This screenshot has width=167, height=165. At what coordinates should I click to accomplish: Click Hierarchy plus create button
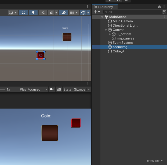coord(95,12)
